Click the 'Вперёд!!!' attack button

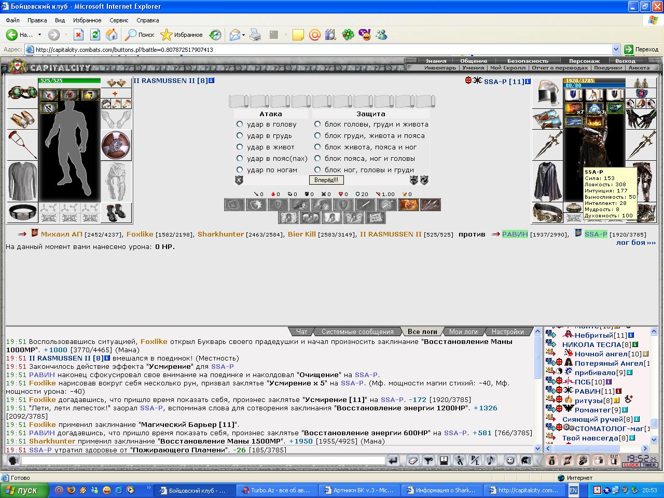[x=326, y=180]
